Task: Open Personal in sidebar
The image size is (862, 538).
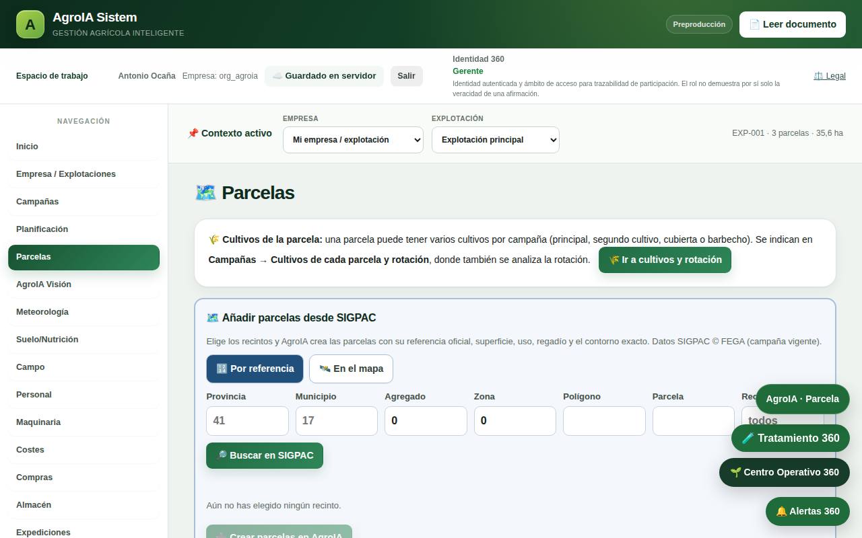Action: pyautogui.click(x=84, y=395)
